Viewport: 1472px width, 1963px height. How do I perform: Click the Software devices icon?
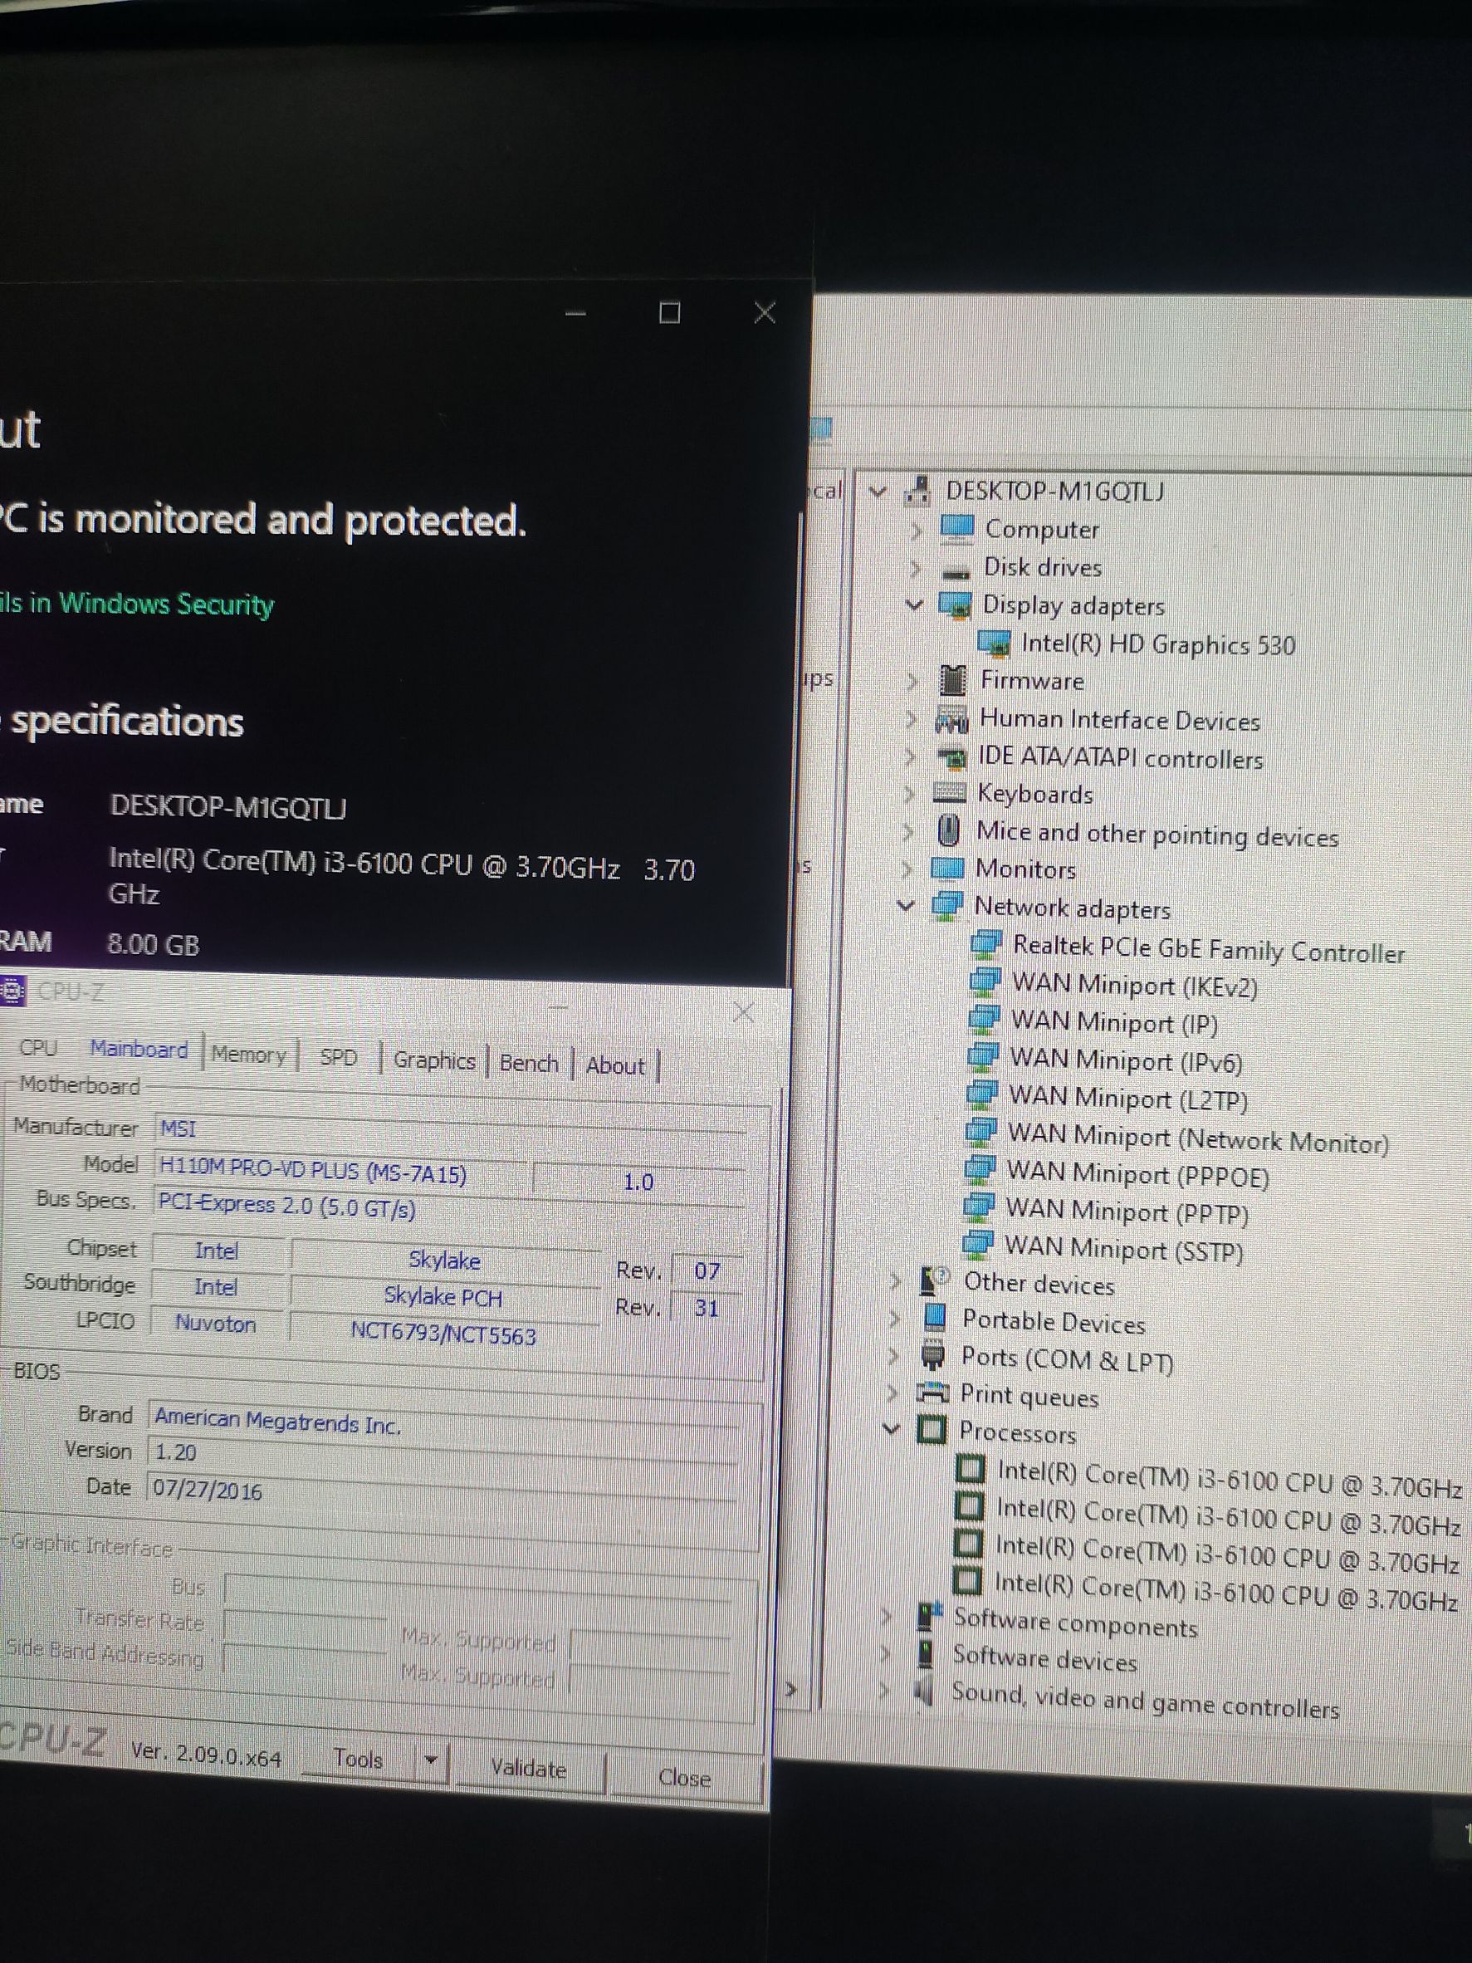click(x=927, y=1654)
